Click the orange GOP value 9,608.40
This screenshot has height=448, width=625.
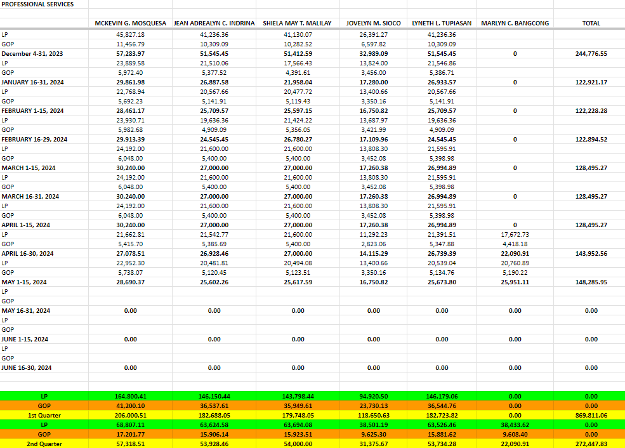click(x=515, y=435)
